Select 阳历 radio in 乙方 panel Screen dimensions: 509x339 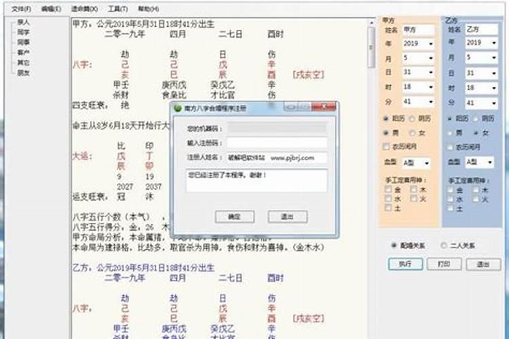tap(449, 119)
